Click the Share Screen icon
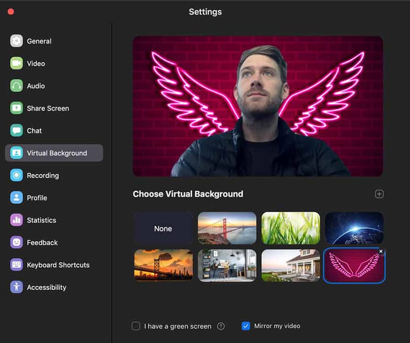This screenshot has height=343, width=410. 16,109
